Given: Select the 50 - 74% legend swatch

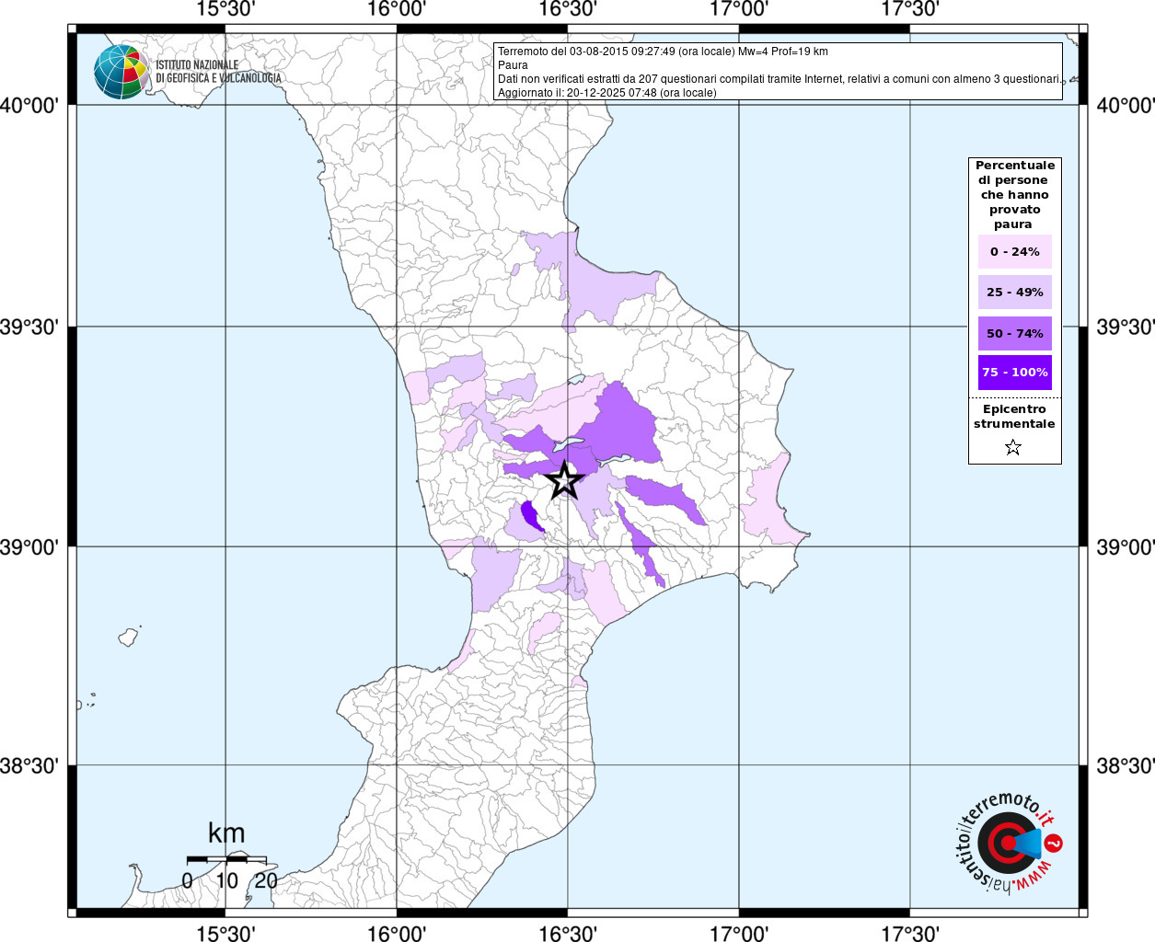Looking at the screenshot, I should pos(1014,333).
